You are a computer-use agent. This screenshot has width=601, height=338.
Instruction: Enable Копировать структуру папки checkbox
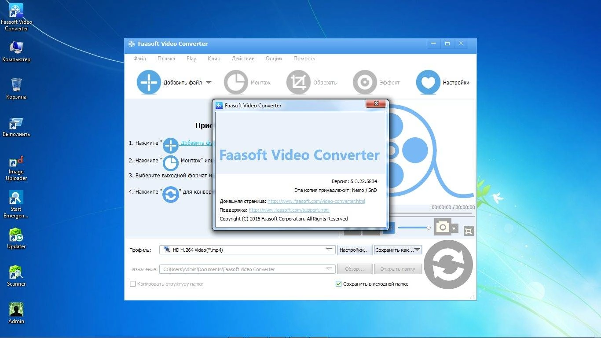click(x=132, y=284)
